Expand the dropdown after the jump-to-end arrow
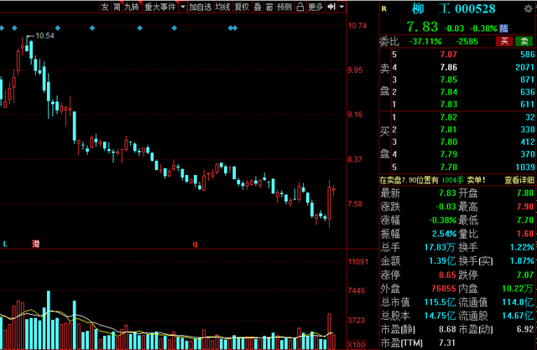 [341, 7]
